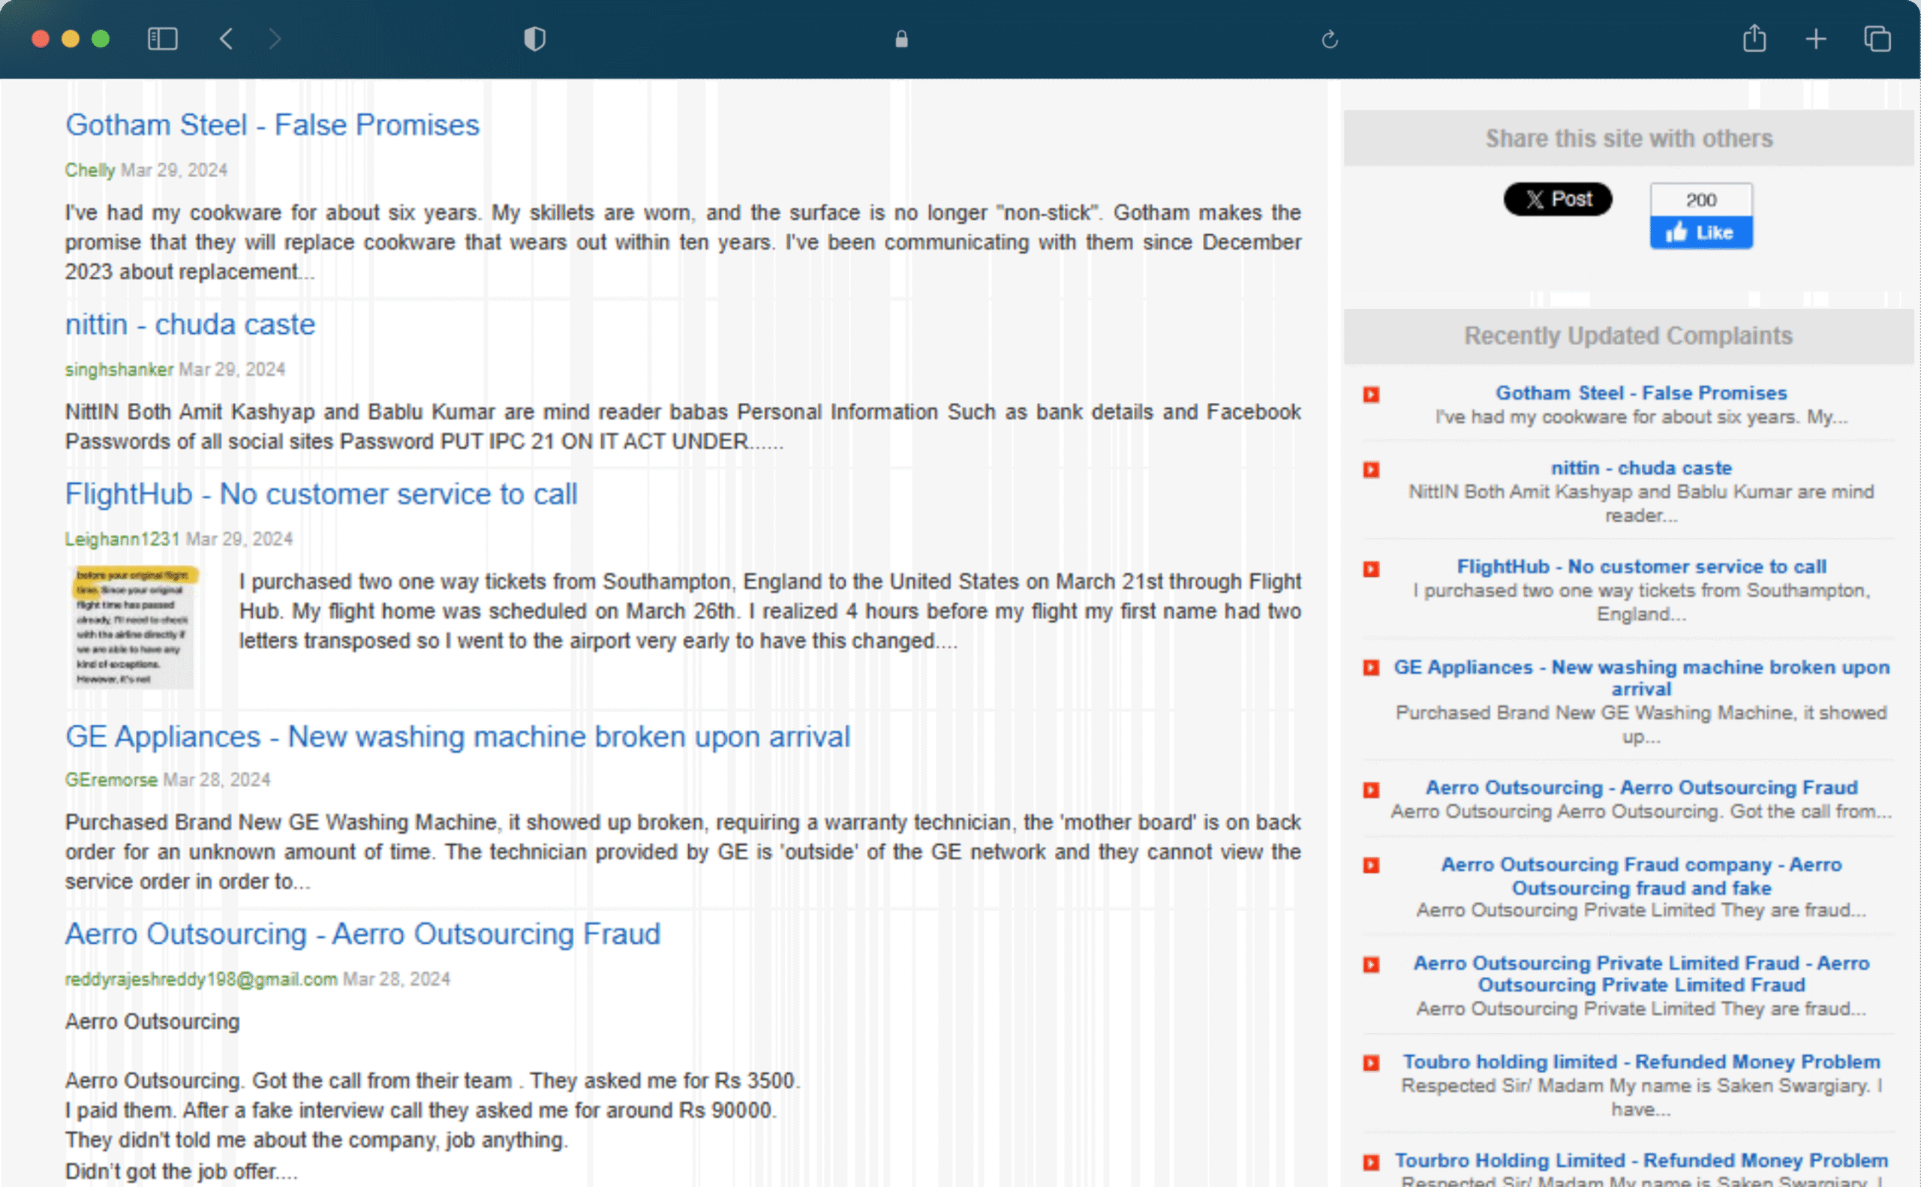Click the privacy shield icon
Image resolution: width=1921 pixels, height=1187 pixels.
(x=534, y=38)
